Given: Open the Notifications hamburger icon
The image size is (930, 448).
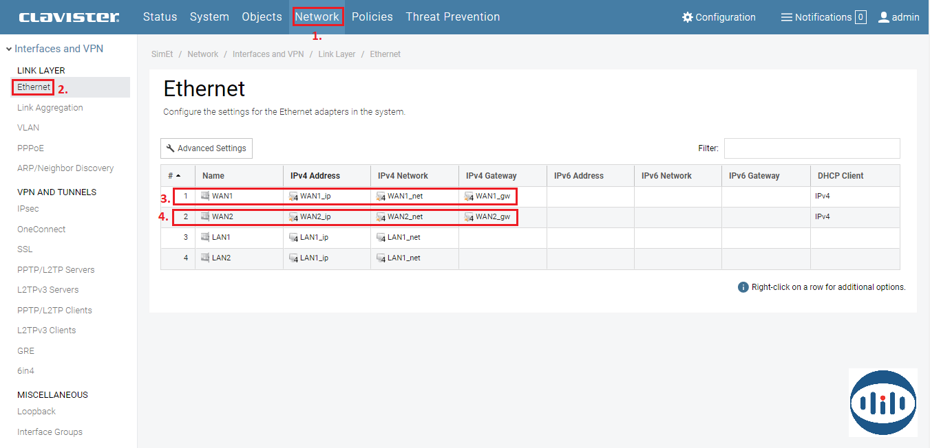Looking at the screenshot, I should coord(786,17).
